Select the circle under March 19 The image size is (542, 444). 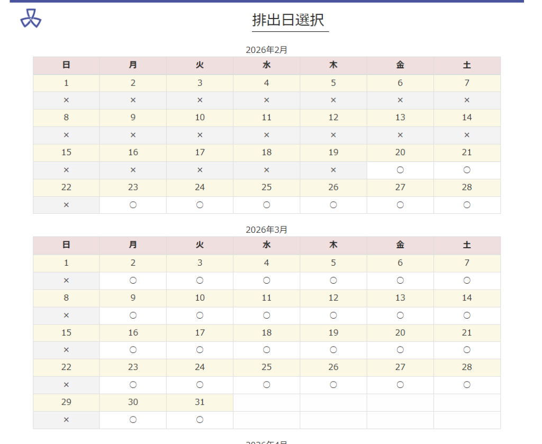(x=333, y=350)
